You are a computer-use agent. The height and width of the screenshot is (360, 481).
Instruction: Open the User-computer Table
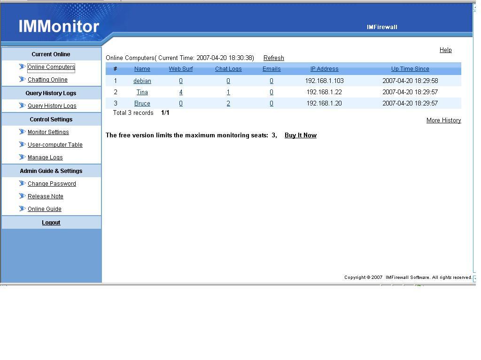click(x=55, y=145)
